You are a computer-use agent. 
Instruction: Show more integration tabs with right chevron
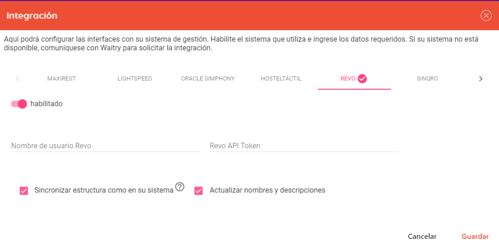coord(481,78)
